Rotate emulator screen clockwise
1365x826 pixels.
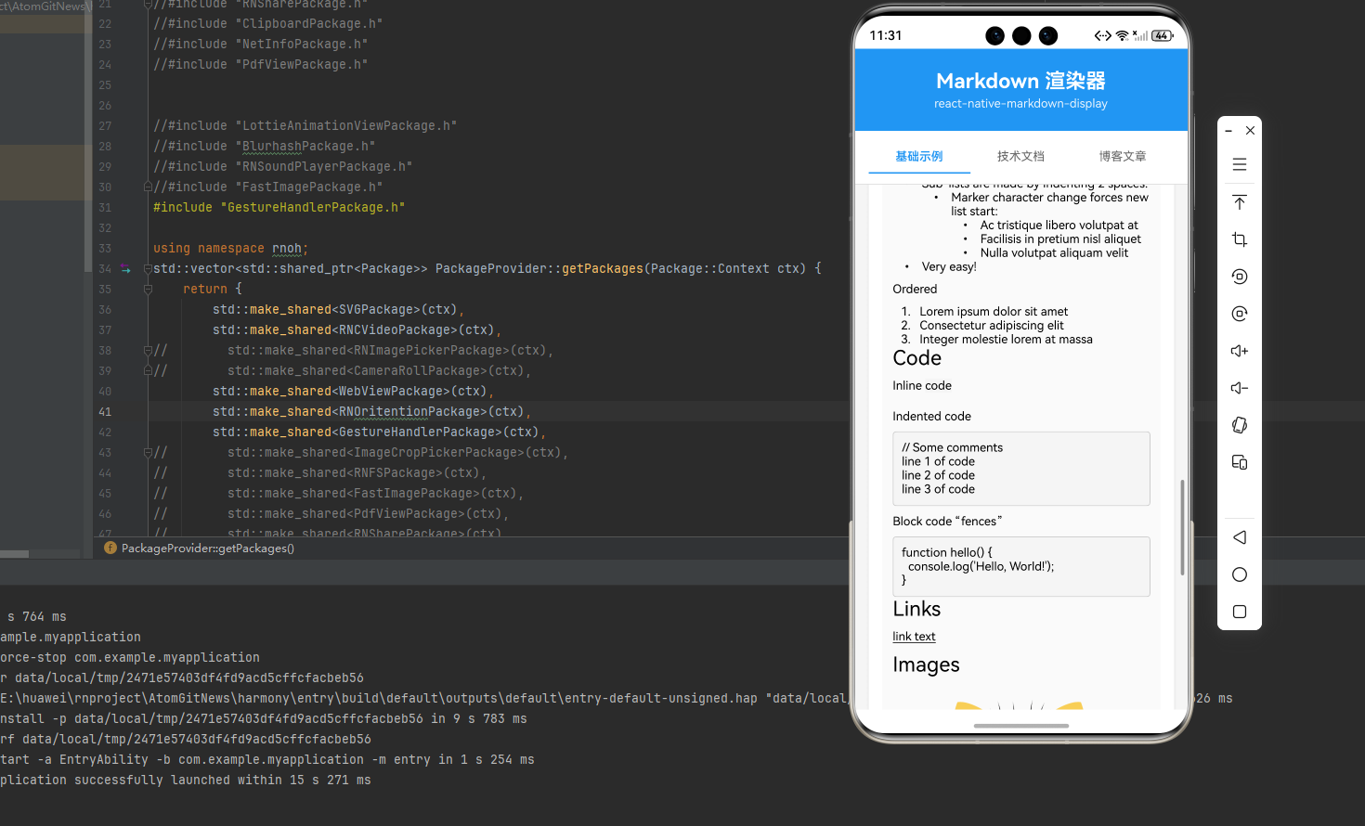tap(1239, 314)
